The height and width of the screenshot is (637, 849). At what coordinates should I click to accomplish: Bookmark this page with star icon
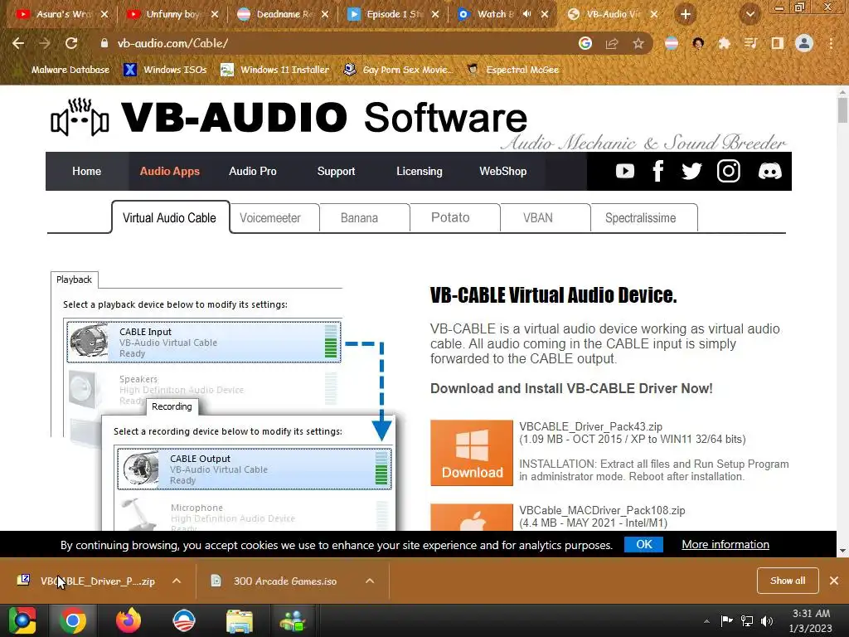point(638,43)
